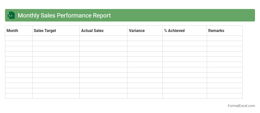Image resolution: width=260 pixels, height=113 pixels.
Task: Click the Actual Sales header cell
Action: coord(103,30)
